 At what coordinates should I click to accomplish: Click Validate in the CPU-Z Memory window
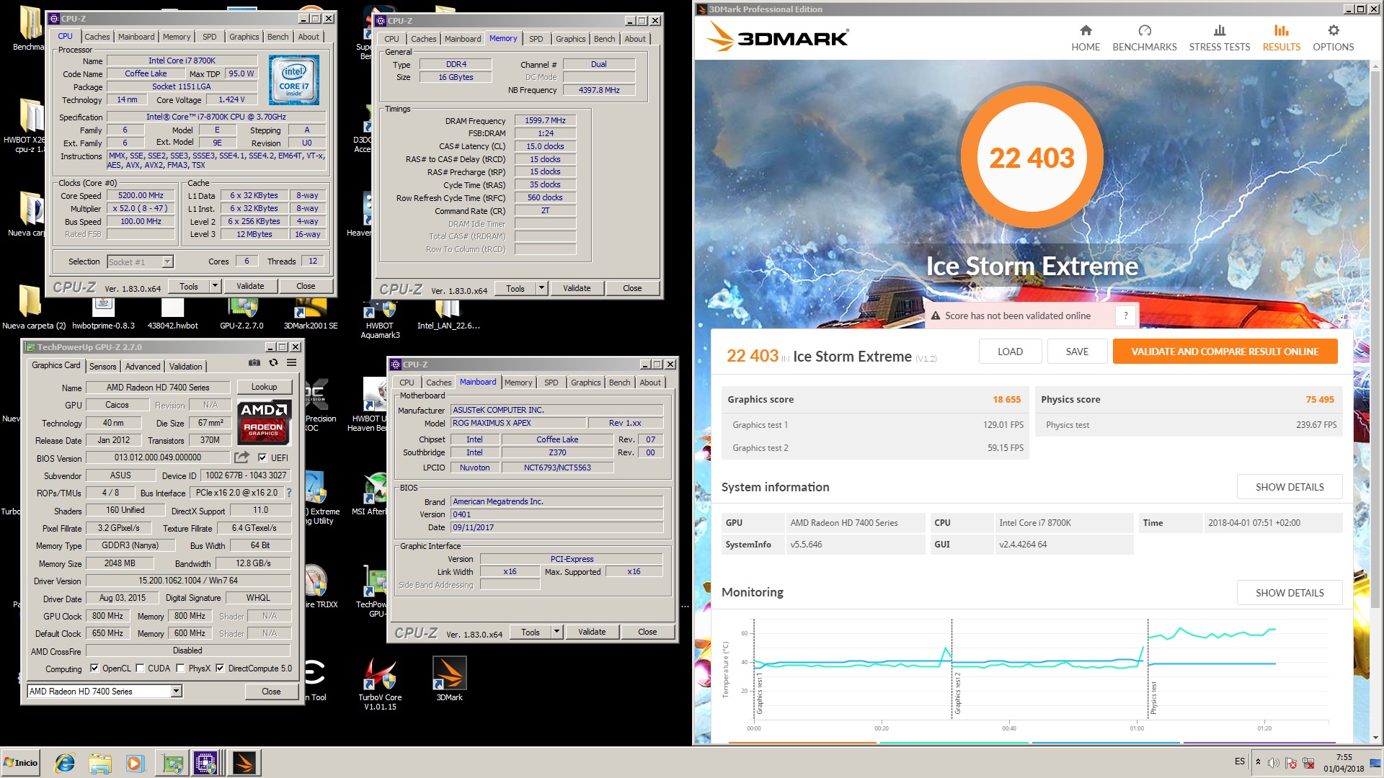577,288
